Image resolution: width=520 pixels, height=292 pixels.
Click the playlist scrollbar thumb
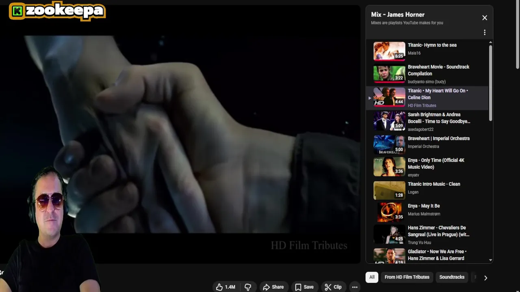[490, 83]
